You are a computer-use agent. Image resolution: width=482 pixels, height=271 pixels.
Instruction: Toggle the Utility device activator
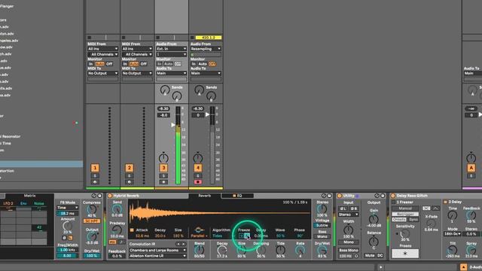click(x=340, y=196)
